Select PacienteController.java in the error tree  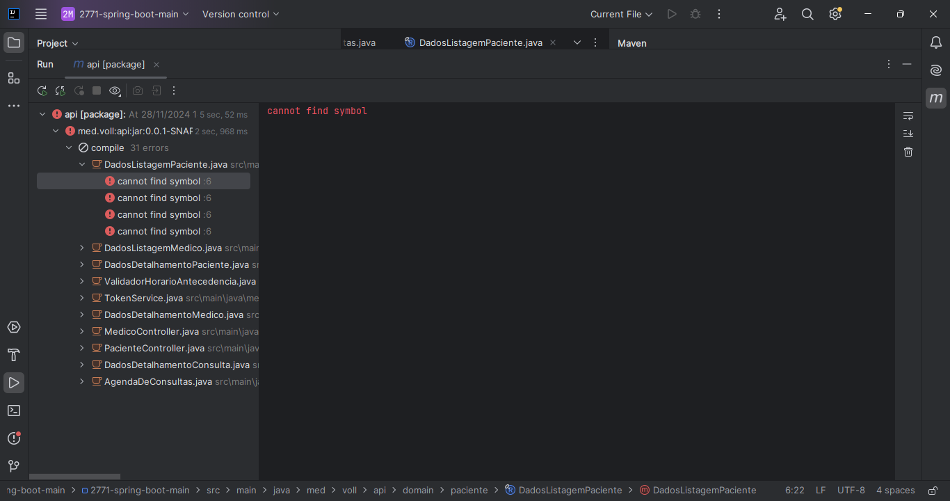tap(154, 348)
